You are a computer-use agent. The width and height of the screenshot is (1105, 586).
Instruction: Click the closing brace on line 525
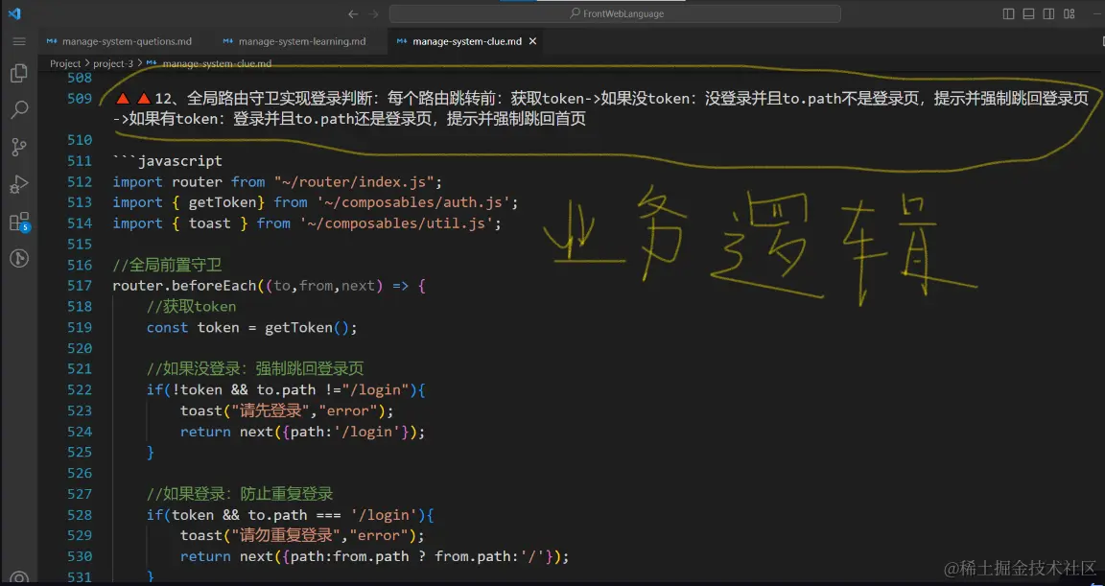[x=150, y=452]
